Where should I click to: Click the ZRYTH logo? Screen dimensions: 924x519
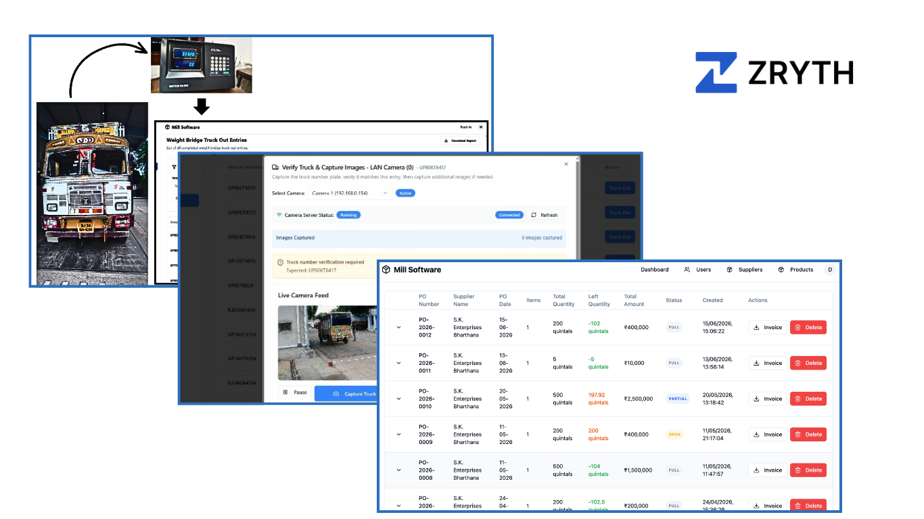tap(775, 72)
